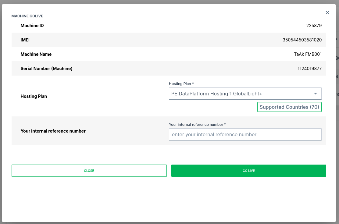Click the small 'Hosting Plan *' field caption
The image size is (339, 224).
[181, 84]
